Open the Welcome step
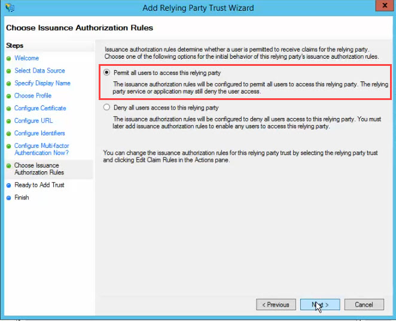Viewport: 396px width, 321px height. (x=26, y=58)
